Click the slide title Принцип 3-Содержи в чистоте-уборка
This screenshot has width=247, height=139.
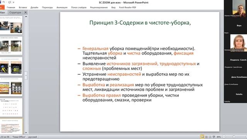click(x=140, y=23)
